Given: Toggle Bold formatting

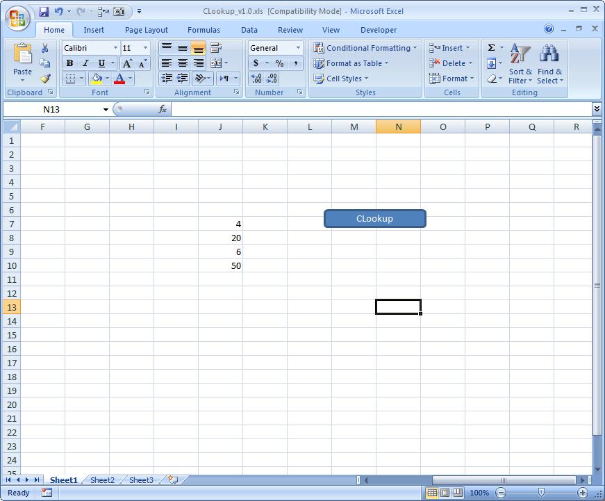Looking at the screenshot, I should coord(70,63).
